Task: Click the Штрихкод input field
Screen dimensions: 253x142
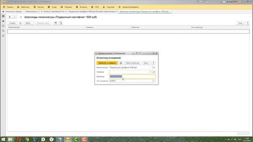Action: click(x=132, y=77)
